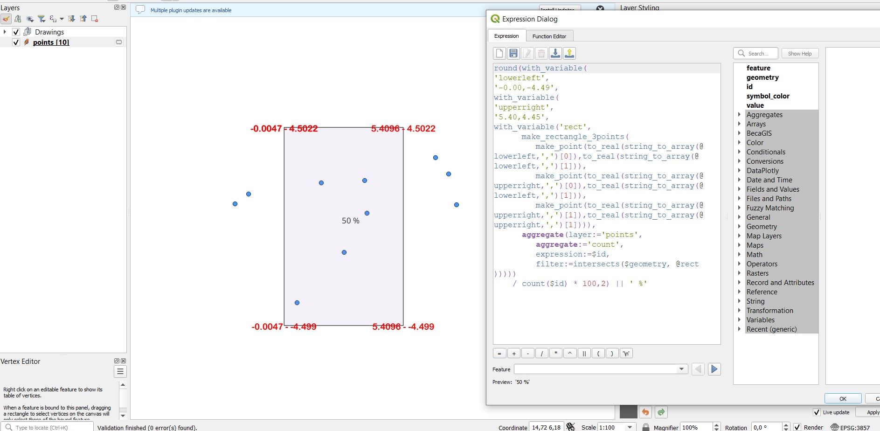Float the Vertex Editor panel
The image size is (880, 431).
click(x=117, y=361)
